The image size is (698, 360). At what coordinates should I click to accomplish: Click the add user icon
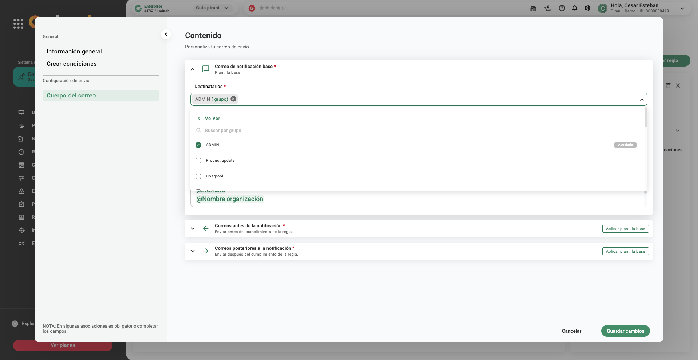coord(547,8)
